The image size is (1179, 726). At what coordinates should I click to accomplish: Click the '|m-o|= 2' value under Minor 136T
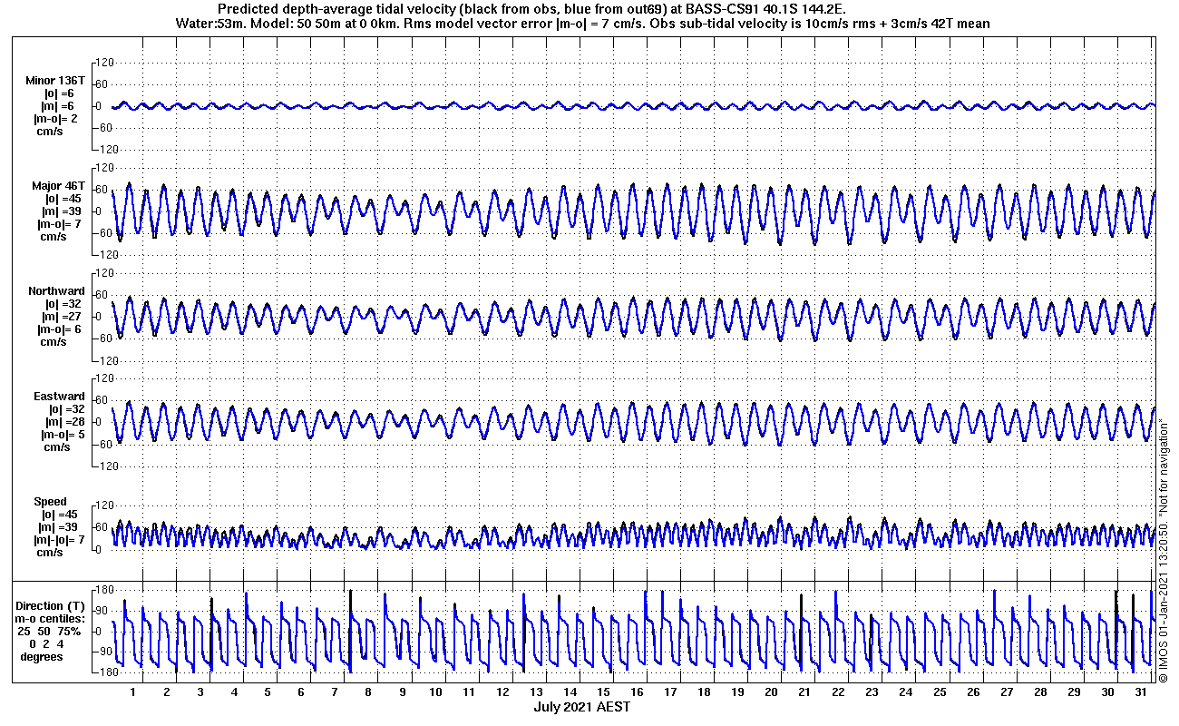pyautogui.click(x=56, y=119)
